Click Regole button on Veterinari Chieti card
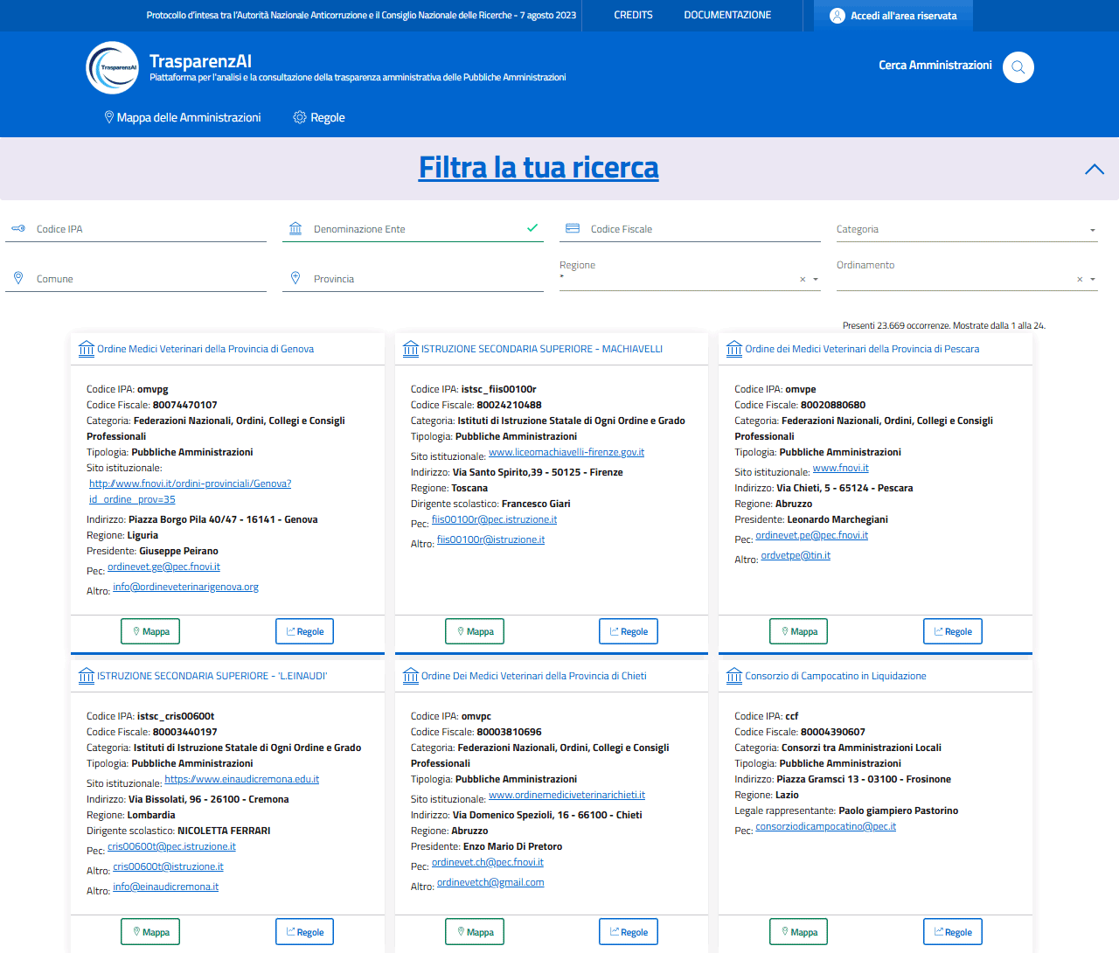This screenshot has height=953, width=1119. [629, 932]
